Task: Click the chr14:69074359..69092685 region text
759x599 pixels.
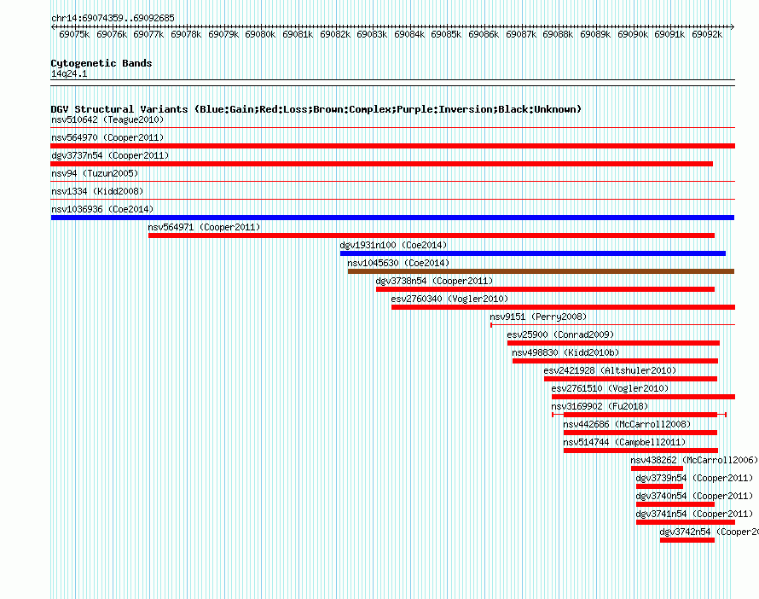Action: (113, 18)
